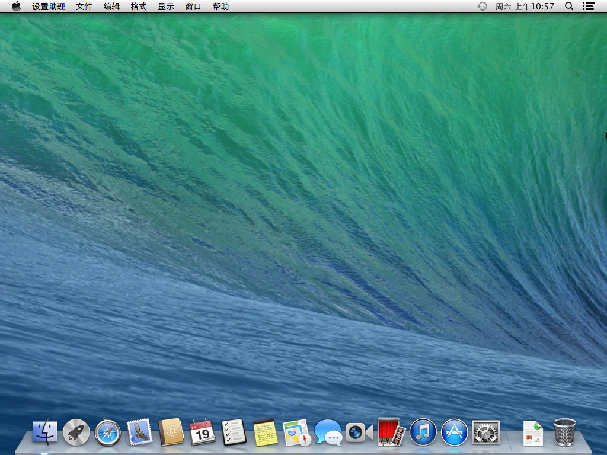Open the Apple menu
Image resolution: width=607 pixels, height=455 pixels.
[x=16, y=6]
